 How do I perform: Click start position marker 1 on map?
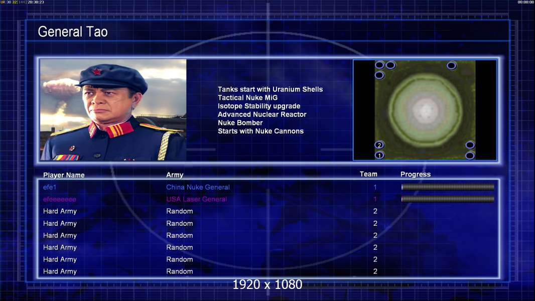point(379,156)
